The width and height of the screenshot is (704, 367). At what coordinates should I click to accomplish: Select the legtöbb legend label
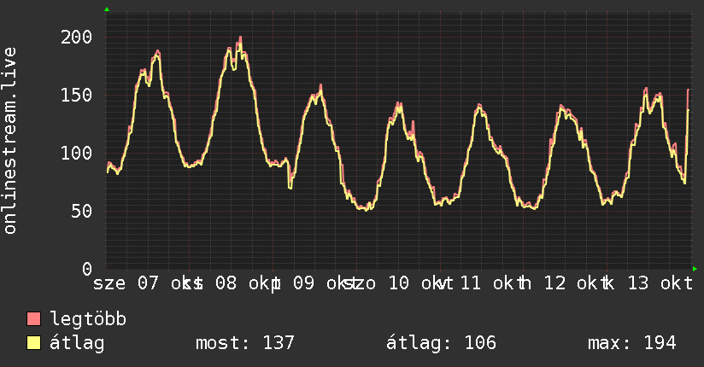click(88, 319)
